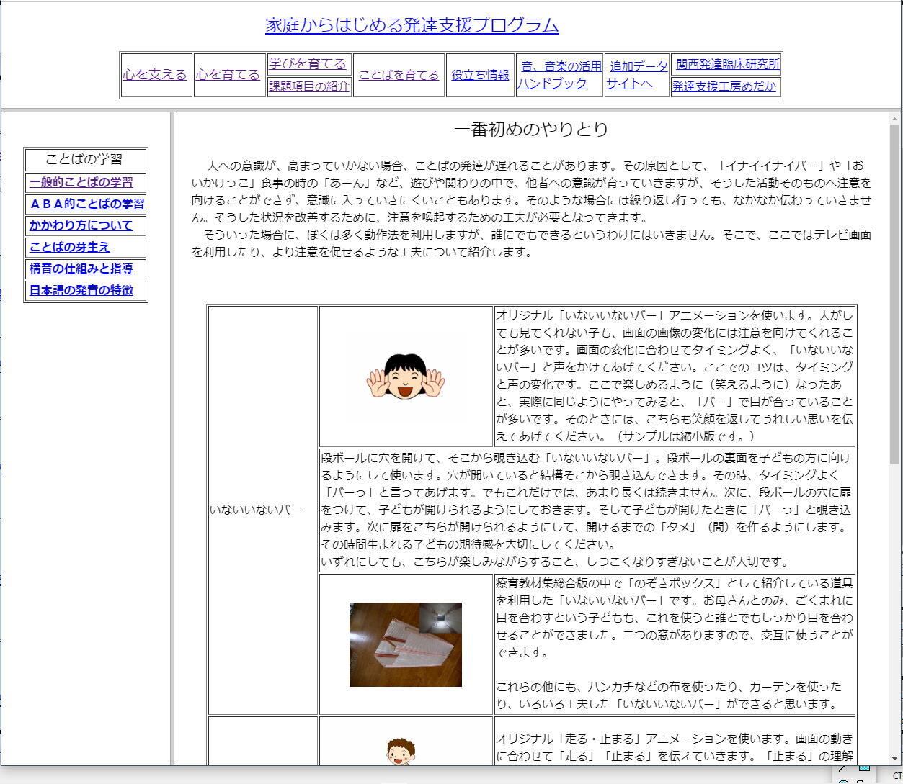
Task: Open the 役立ち情報 page
Action: tap(480, 75)
